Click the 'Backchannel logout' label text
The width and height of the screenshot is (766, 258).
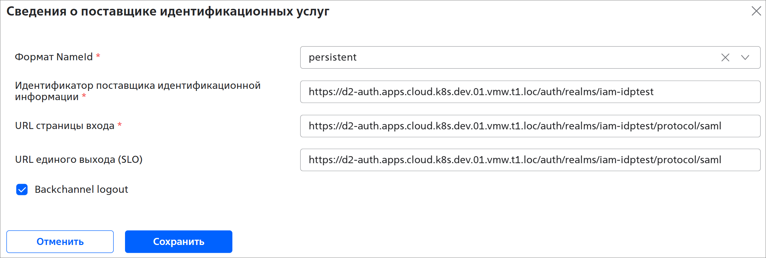81,190
